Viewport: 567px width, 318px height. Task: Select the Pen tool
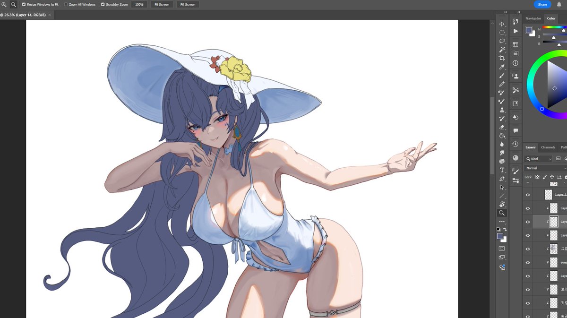[502, 179]
